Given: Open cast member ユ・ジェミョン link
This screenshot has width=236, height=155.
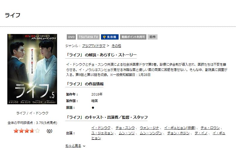Looking at the screenshot, I should pyautogui.click(x=102, y=133).
